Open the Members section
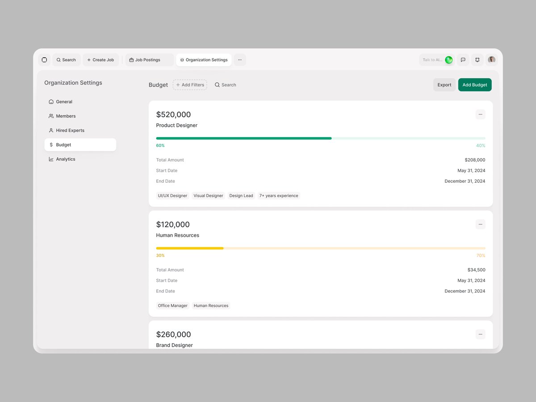 80,116
